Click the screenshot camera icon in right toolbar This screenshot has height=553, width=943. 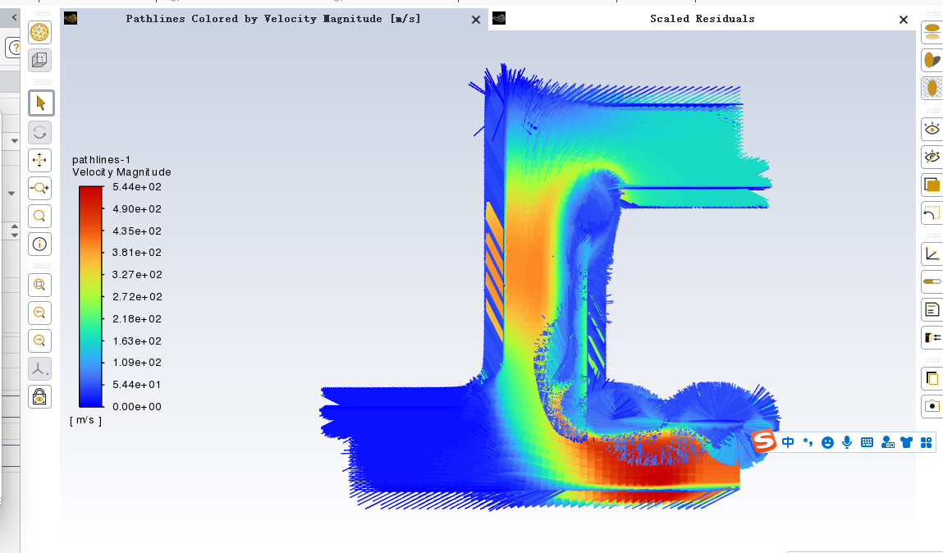click(x=932, y=405)
